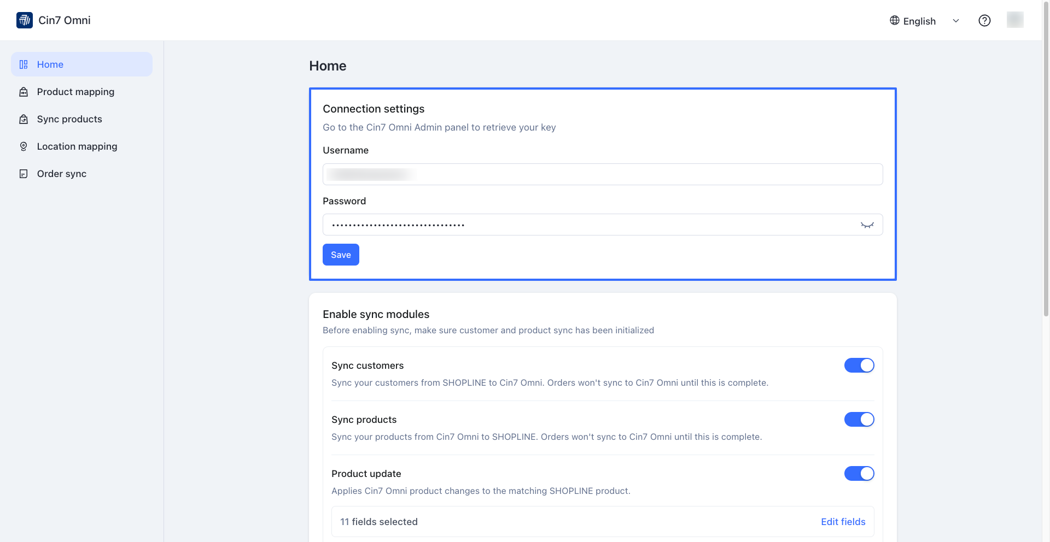This screenshot has width=1050, height=542.
Task: Click the Location mapping pin icon
Action: point(24,146)
